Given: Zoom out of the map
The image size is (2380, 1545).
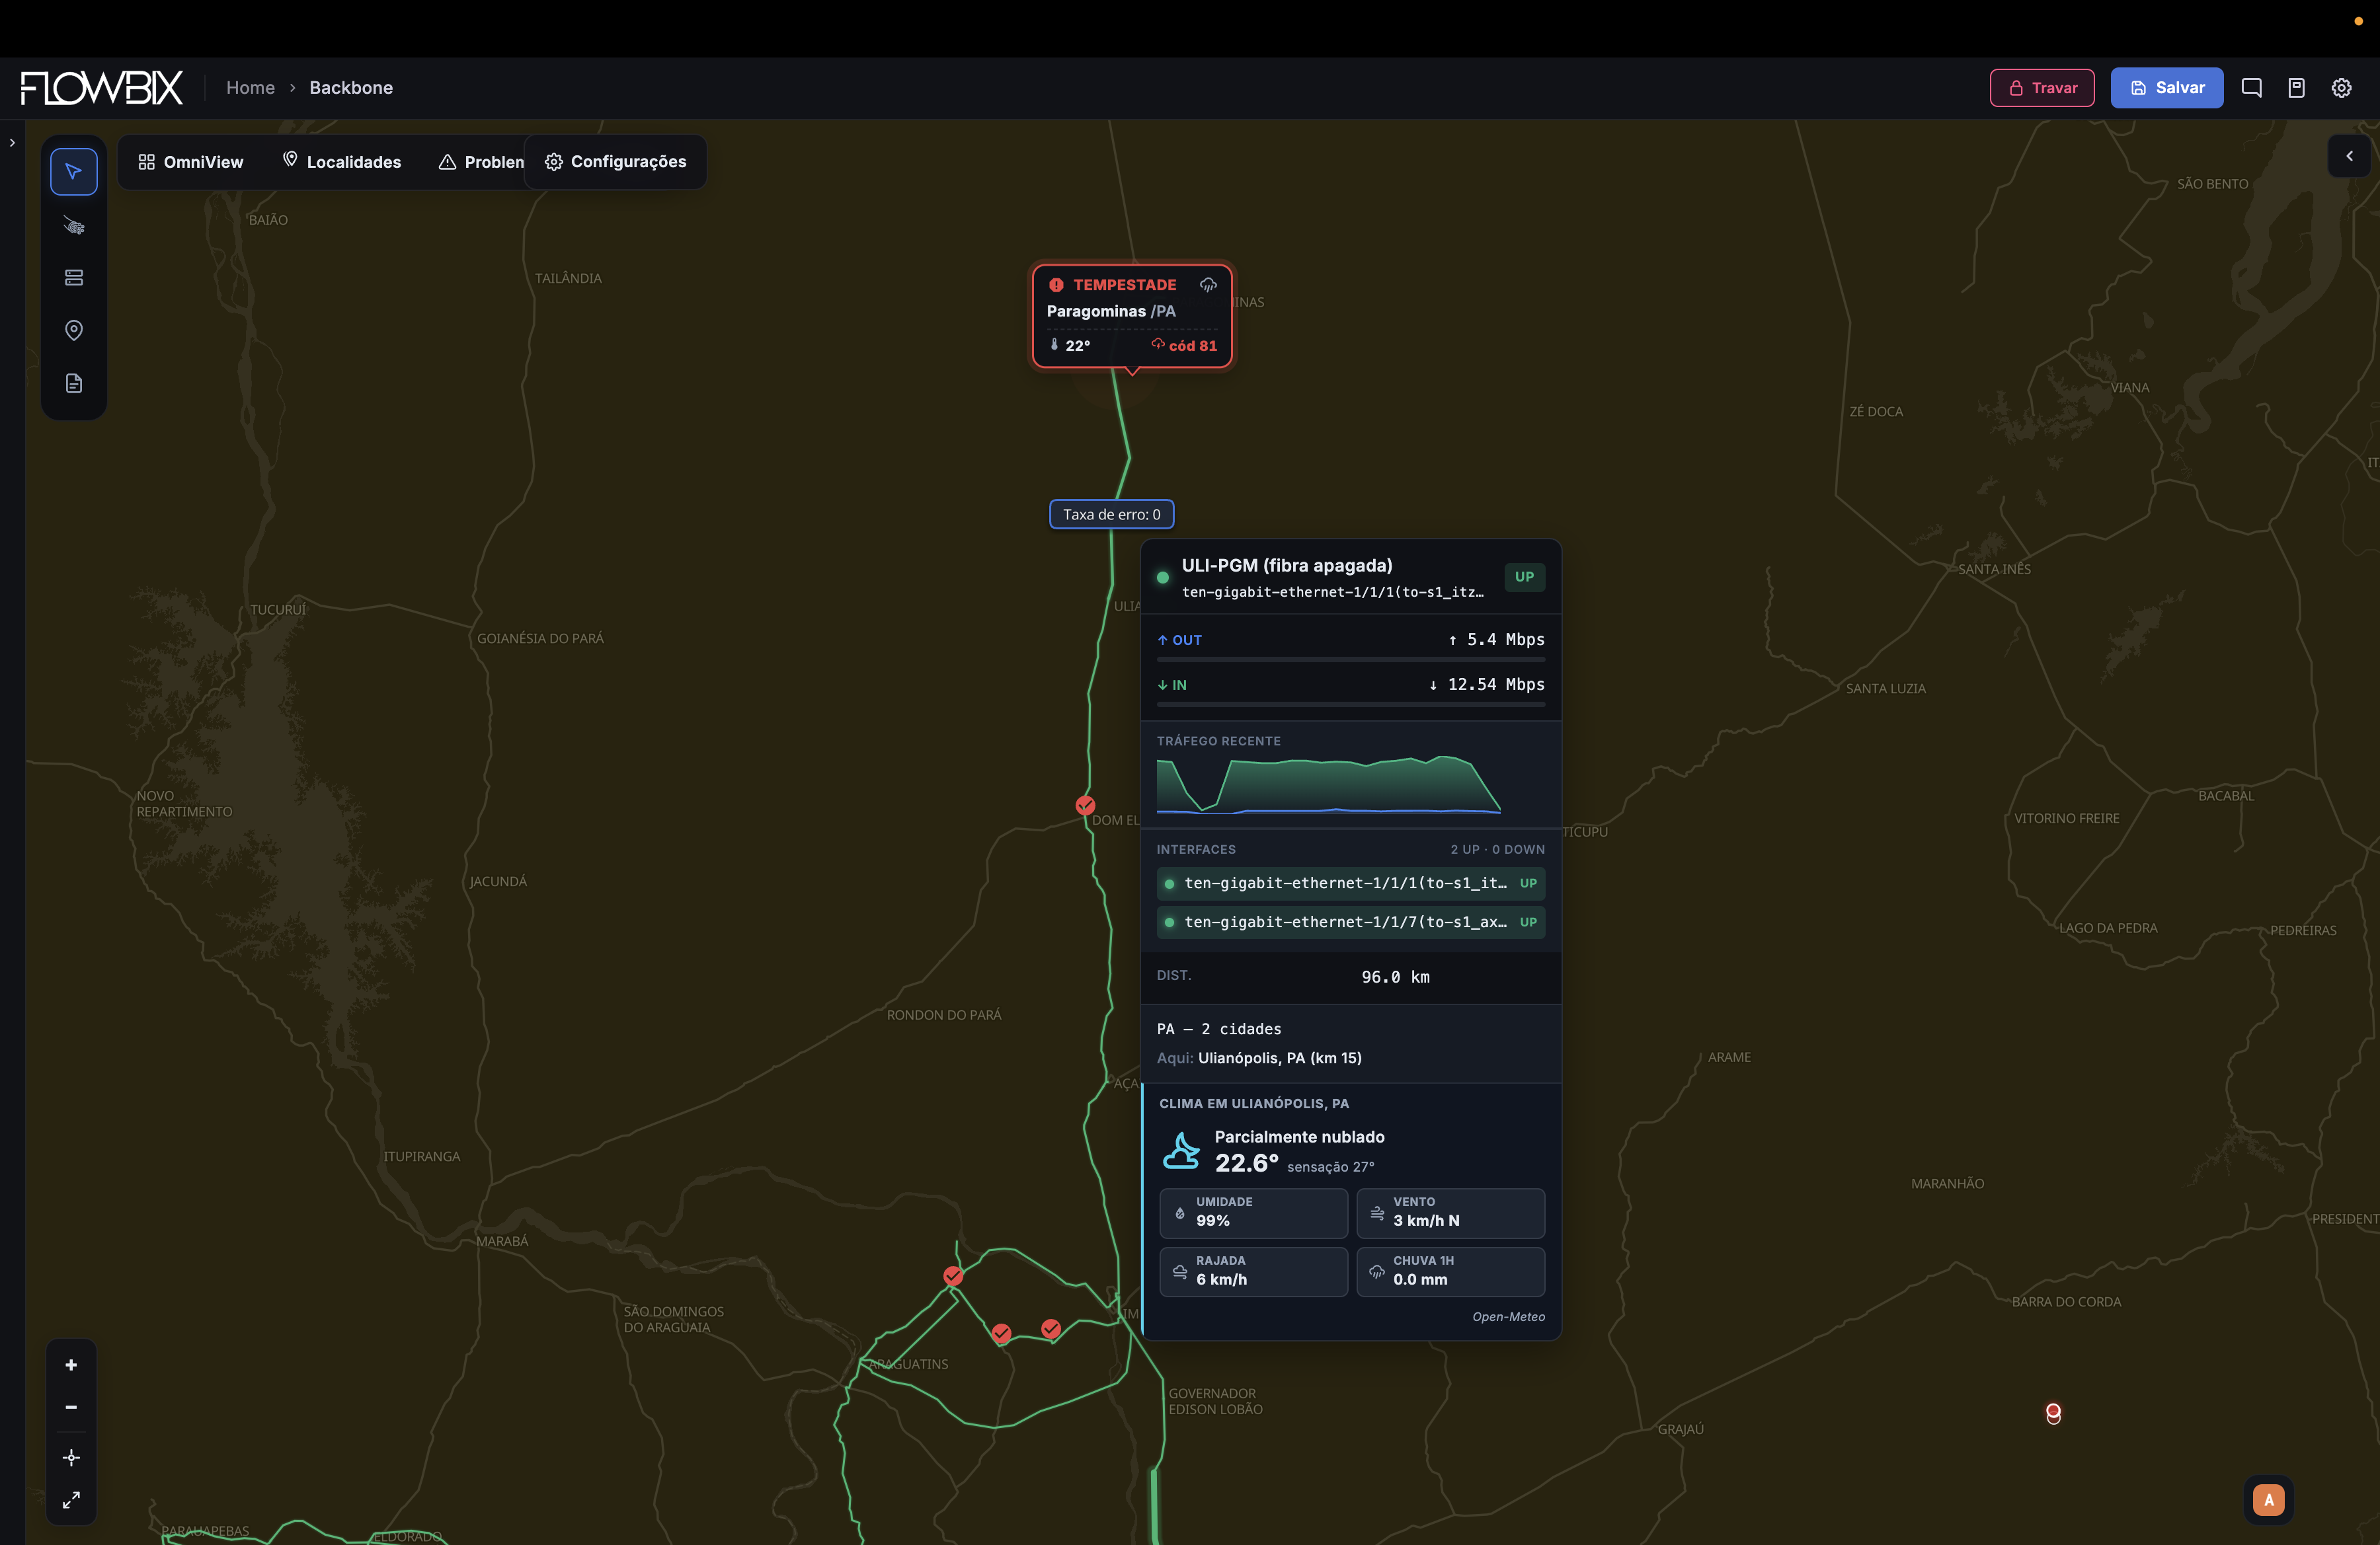Looking at the screenshot, I should [71, 1407].
